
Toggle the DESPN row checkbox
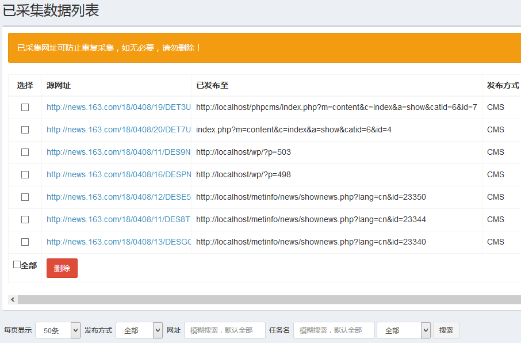(x=25, y=174)
